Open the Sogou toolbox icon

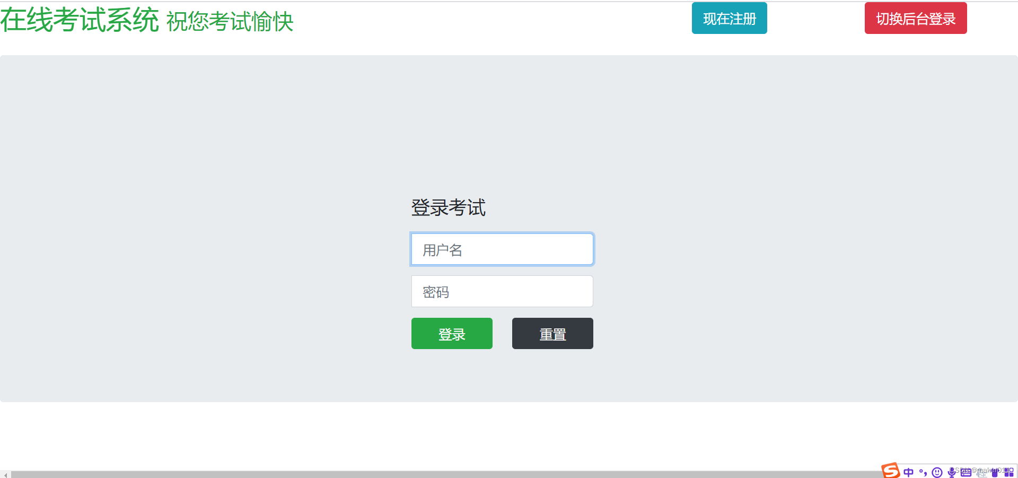[1010, 472]
